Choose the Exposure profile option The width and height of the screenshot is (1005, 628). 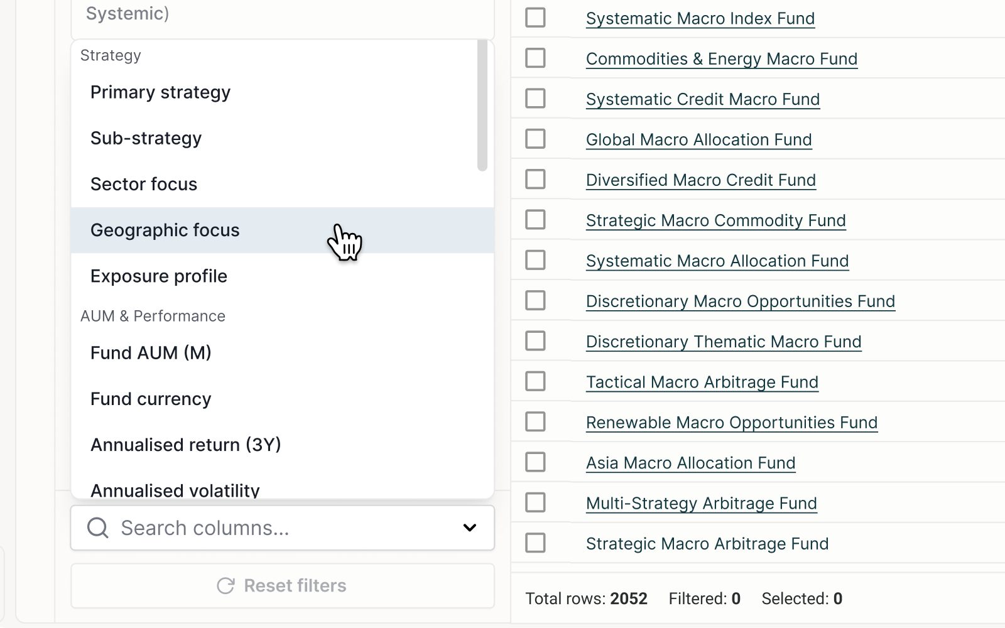click(158, 276)
